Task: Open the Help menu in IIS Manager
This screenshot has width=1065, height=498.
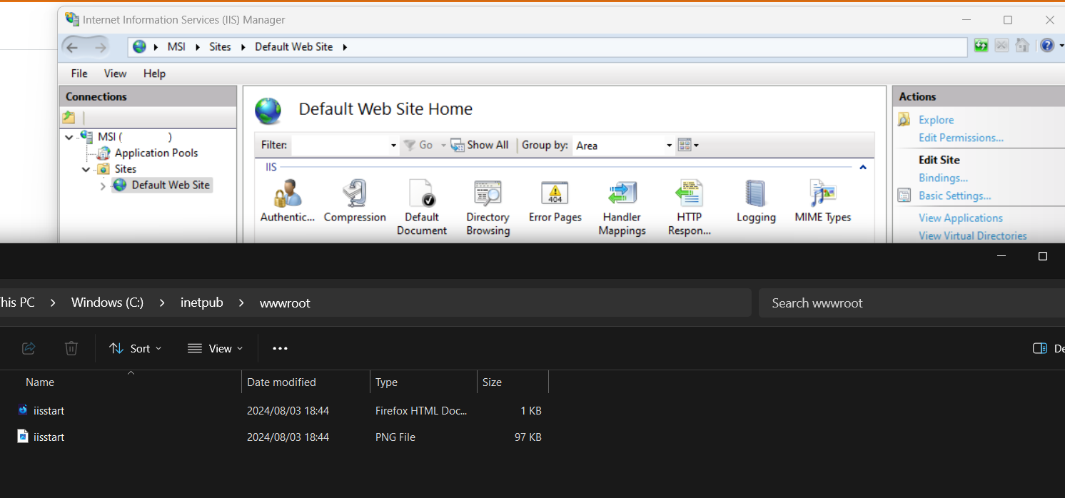Action: [x=154, y=73]
